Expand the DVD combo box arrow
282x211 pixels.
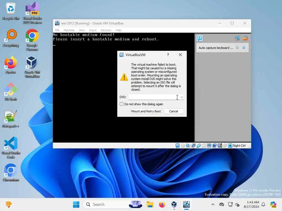pyautogui.click(x=182, y=97)
